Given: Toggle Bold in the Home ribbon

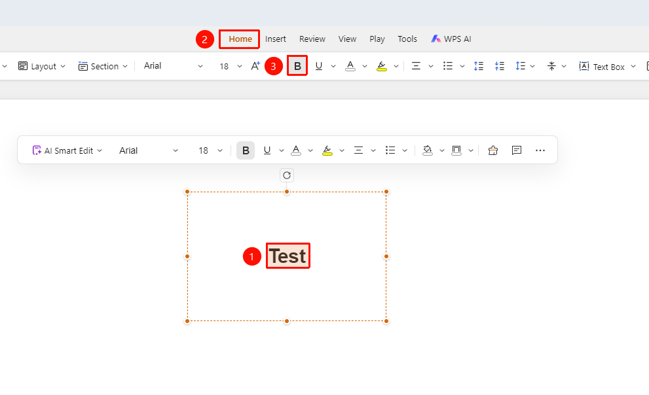Looking at the screenshot, I should pos(297,66).
